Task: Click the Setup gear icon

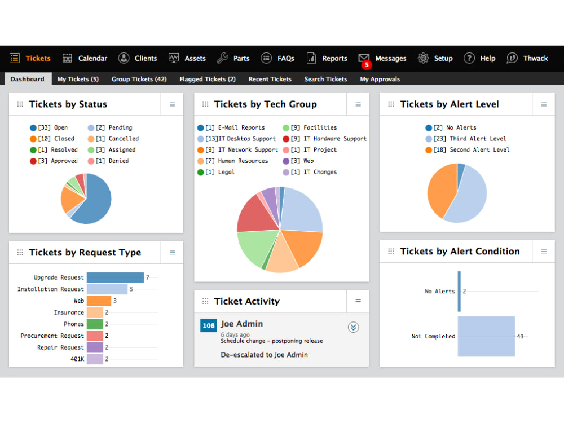Action: pos(424,58)
